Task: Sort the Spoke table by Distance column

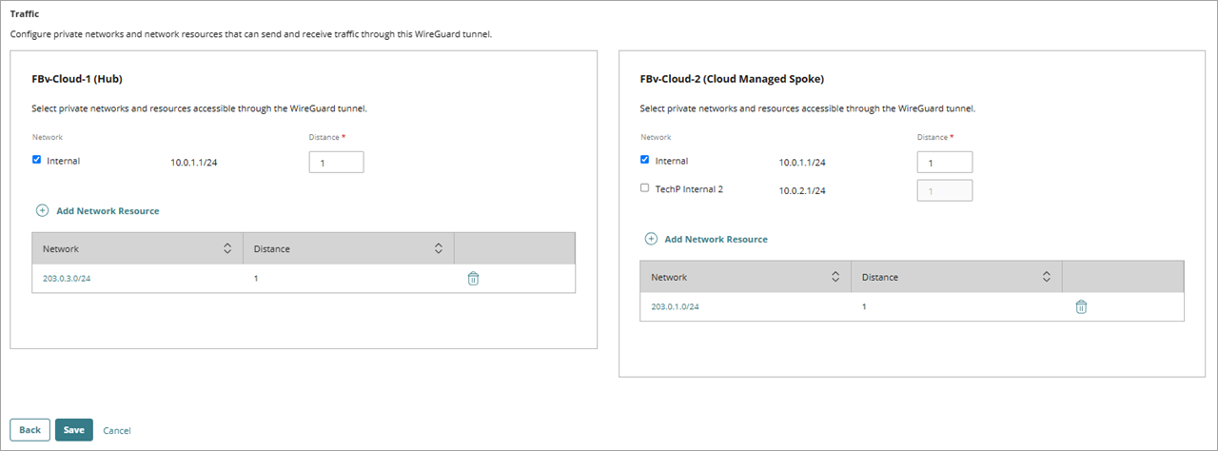Action: point(1047,277)
